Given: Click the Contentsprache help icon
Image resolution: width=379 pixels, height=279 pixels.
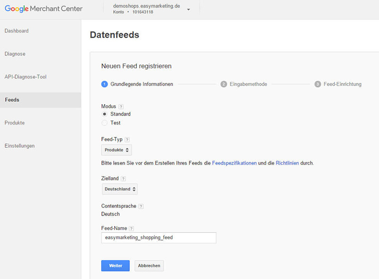Looking at the screenshot, I should (141, 207).
